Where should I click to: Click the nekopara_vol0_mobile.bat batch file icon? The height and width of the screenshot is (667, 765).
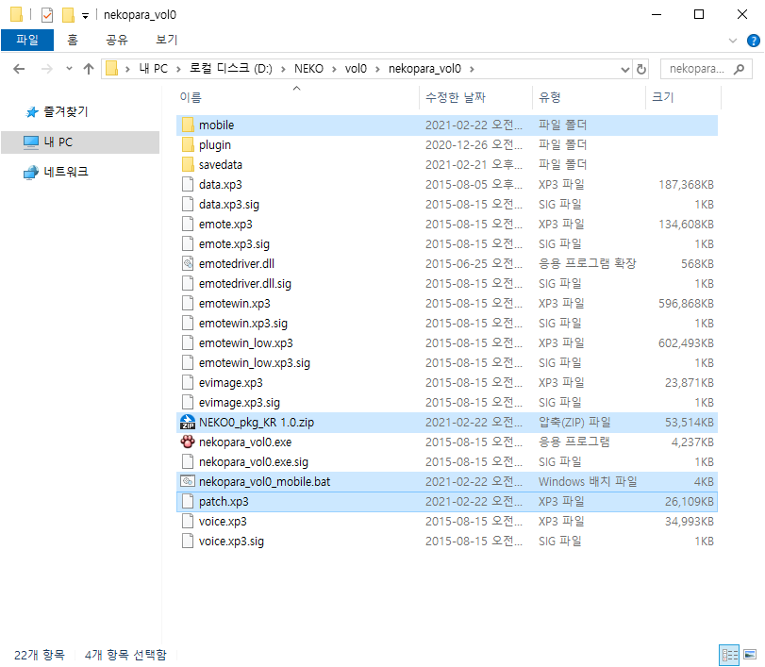click(x=188, y=481)
